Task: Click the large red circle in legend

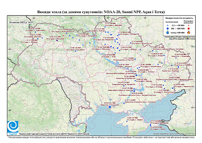Action: pos(188,29)
